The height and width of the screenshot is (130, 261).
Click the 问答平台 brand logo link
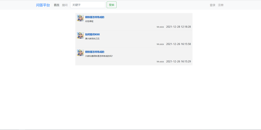point(43,5)
